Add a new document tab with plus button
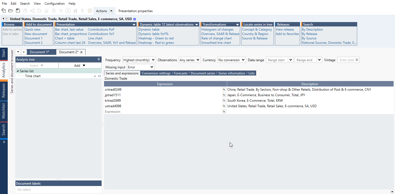The width and height of the screenshot is (395, 194). 24,52
